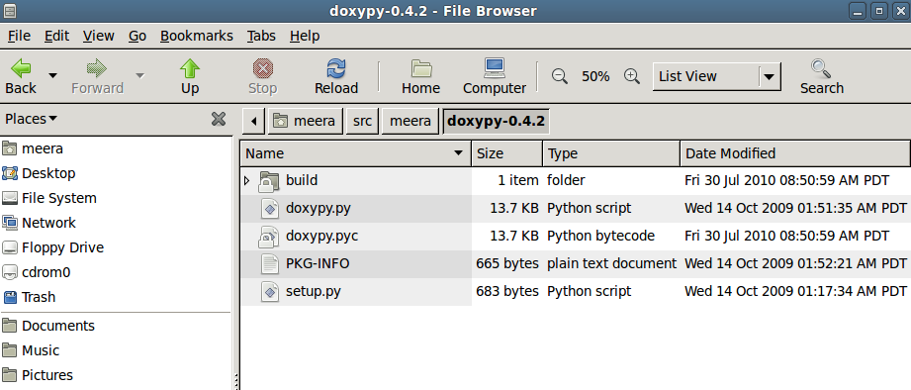This screenshot has height=390, width=911.
Task: Click the Reload toolbar icon
Action: 336,76
